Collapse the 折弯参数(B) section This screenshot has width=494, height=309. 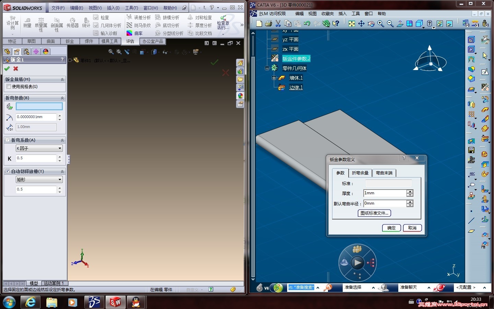[x=62, y=98]
